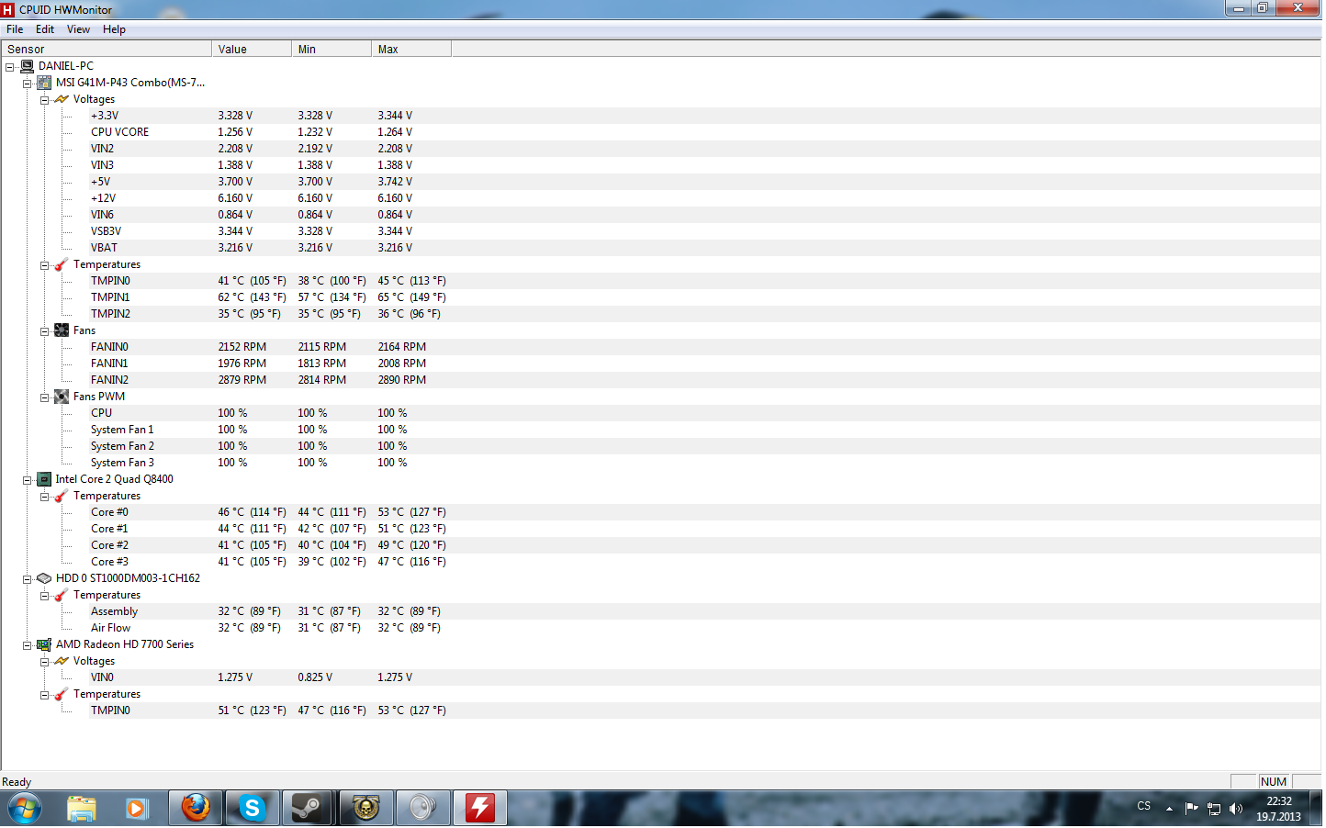
Task: Click the skull game icon on the taskbar
Action: 365,809
